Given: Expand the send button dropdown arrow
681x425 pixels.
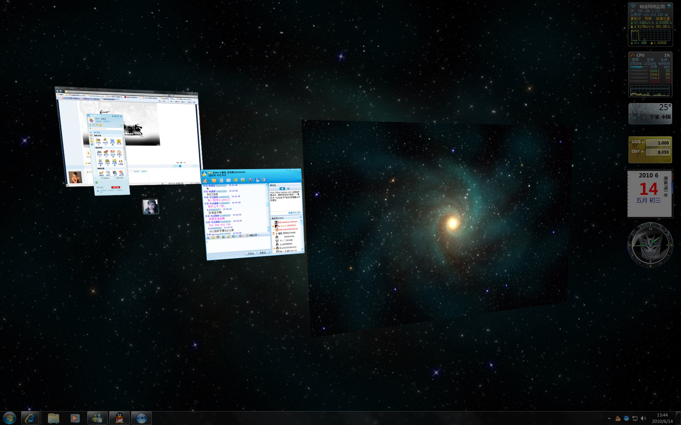Looking at the screenshot, I should pyautogui.click(x=270, y=252).
